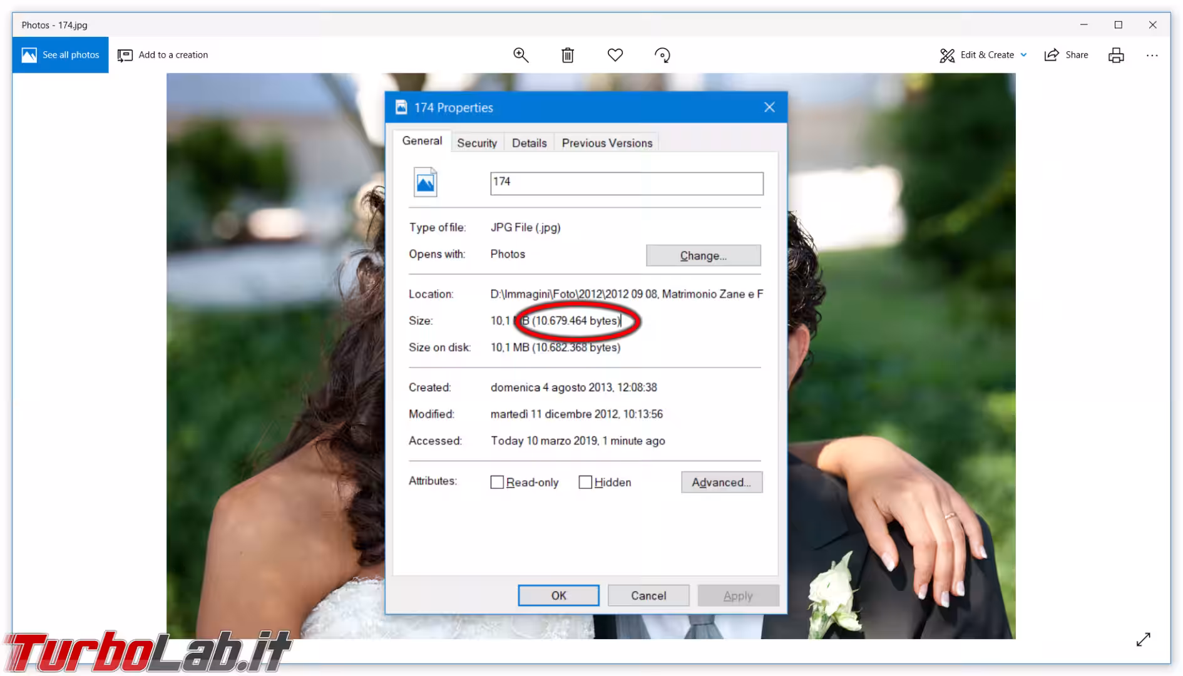Viewport: 1183px width, 676px height.
Task: Open the Details tab
Action: 529,143
